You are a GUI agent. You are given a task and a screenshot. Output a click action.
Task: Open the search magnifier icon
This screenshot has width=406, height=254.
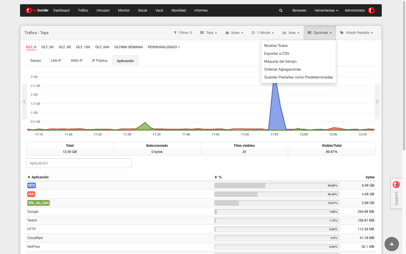tap(281, 10)
